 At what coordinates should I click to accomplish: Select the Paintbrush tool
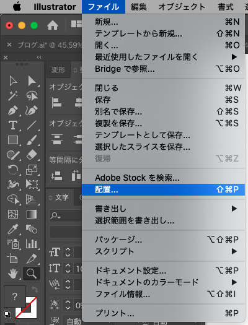pyautogui.click(x=32, y=140)
